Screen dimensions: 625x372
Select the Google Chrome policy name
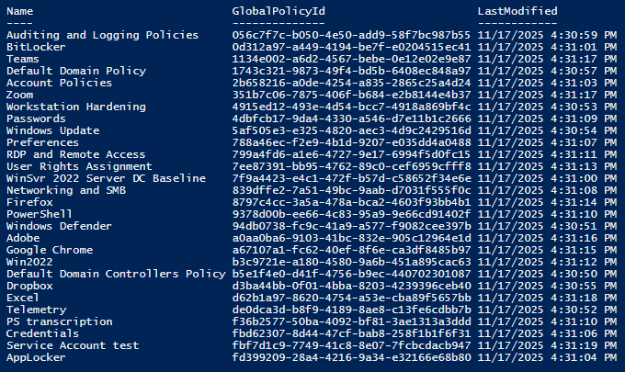[x=49, y=249]
